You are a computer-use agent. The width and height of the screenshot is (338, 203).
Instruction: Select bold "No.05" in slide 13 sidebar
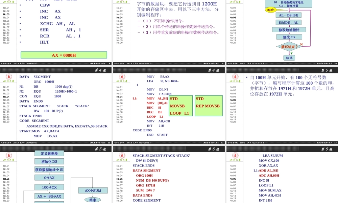coord(233,100)
